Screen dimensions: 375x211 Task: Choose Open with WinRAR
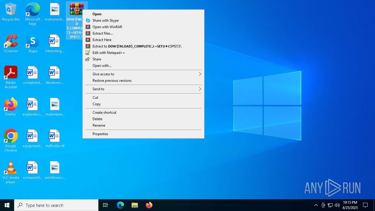point(143,27)
